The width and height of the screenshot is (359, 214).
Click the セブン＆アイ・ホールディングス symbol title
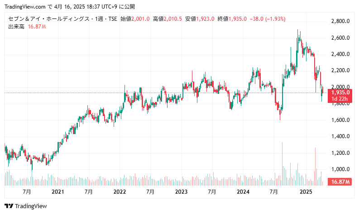[x=49, y=19]
